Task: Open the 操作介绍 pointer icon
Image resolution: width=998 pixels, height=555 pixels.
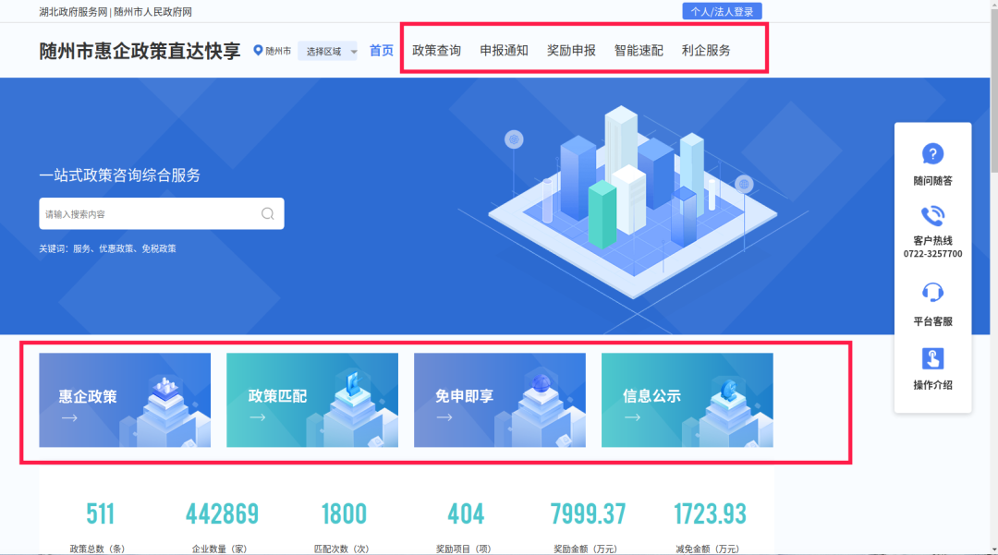Action: pyautogui.click(x=932, y=359)
